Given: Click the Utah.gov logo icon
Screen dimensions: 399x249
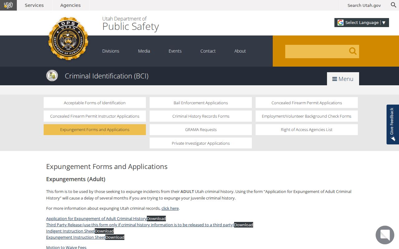Looking at the screenshot, I should point(8,5).
